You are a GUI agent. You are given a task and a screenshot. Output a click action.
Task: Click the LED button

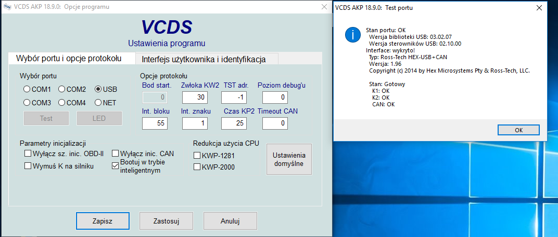pos(99,118)
